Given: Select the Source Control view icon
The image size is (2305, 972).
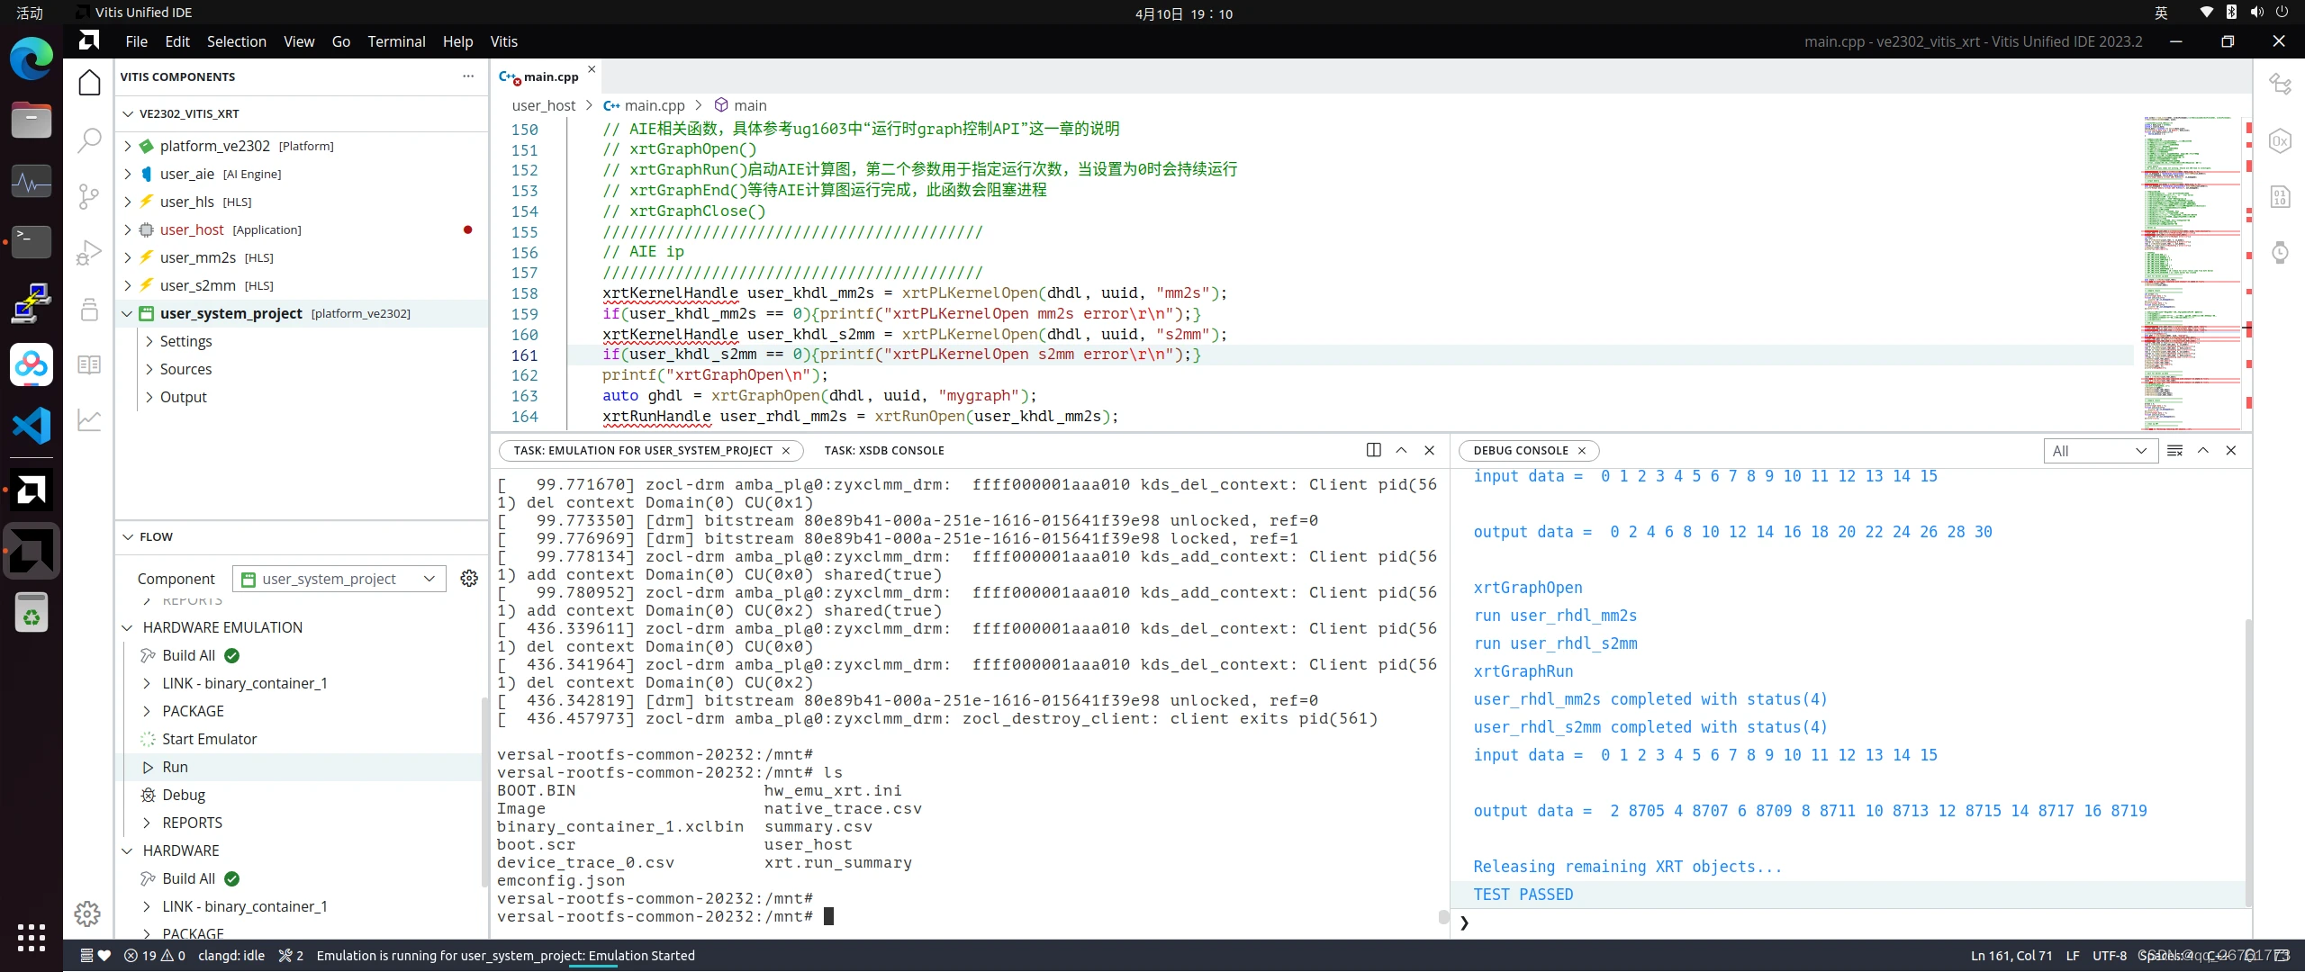Looking at the screenshot, I should pyautogui.click(x=89, y=197).
